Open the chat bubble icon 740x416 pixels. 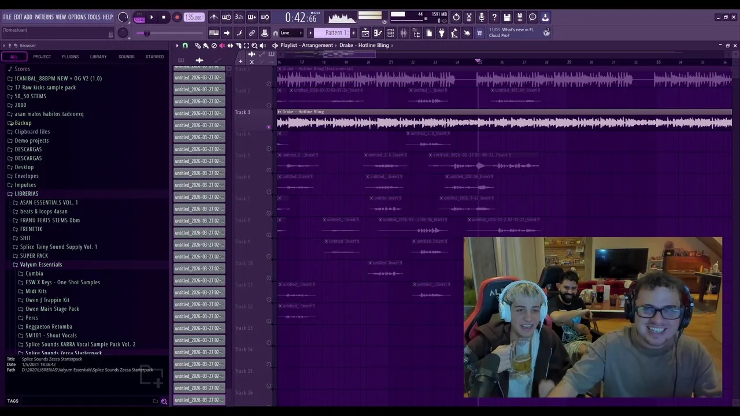tap(532, 17)
